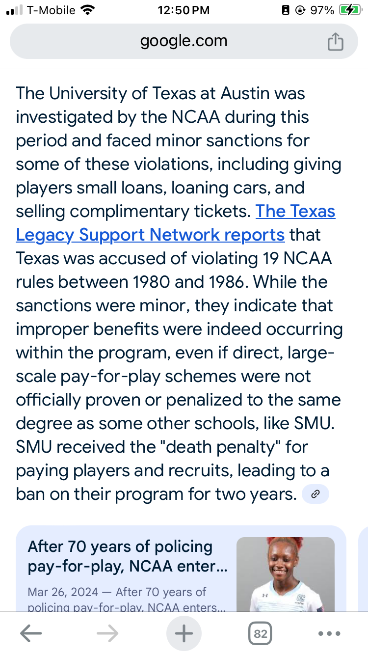368x655 pixels.
Task: Open "After 70 years of policing pay-for-play" article
Action: pos(128,556)
